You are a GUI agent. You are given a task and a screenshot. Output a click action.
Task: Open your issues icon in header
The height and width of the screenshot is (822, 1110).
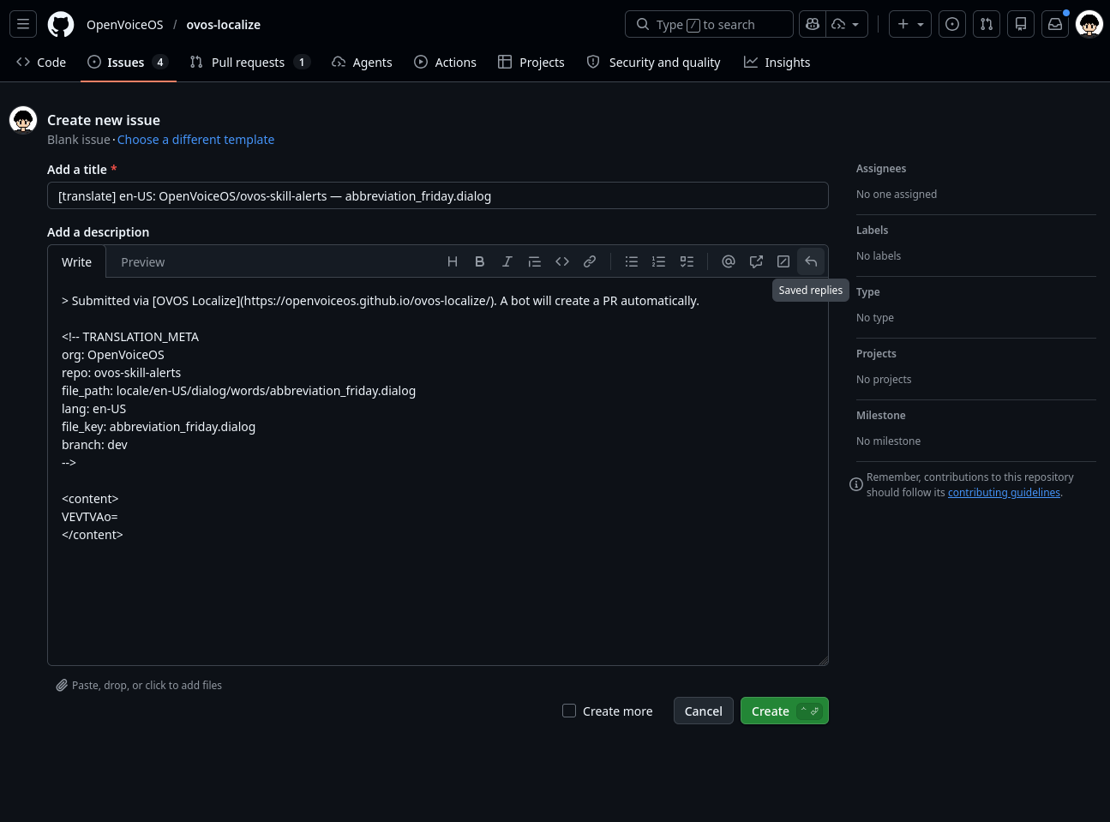[x=952, y=24]
